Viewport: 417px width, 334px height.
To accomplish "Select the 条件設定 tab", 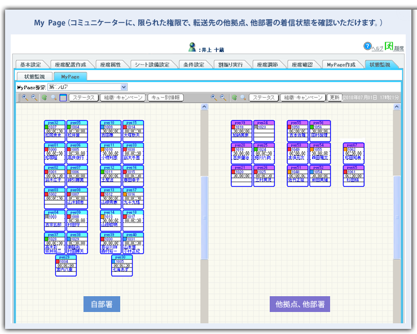I will pos(194,65).
